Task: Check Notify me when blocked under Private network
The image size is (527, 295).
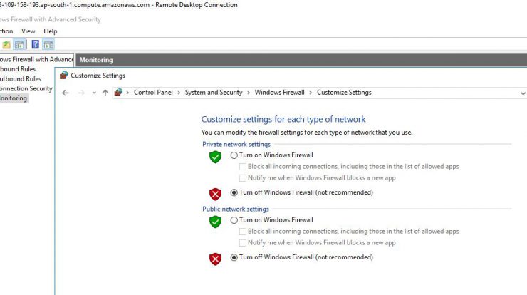Action: click(x=243, y=178)
